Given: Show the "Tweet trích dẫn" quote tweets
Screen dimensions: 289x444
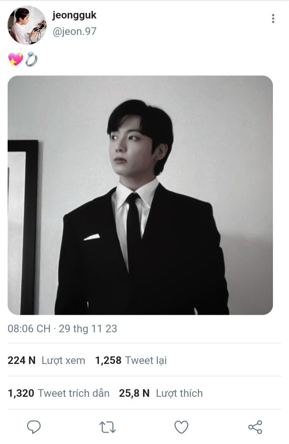Looking at the screenshot, I should [73, 393].
